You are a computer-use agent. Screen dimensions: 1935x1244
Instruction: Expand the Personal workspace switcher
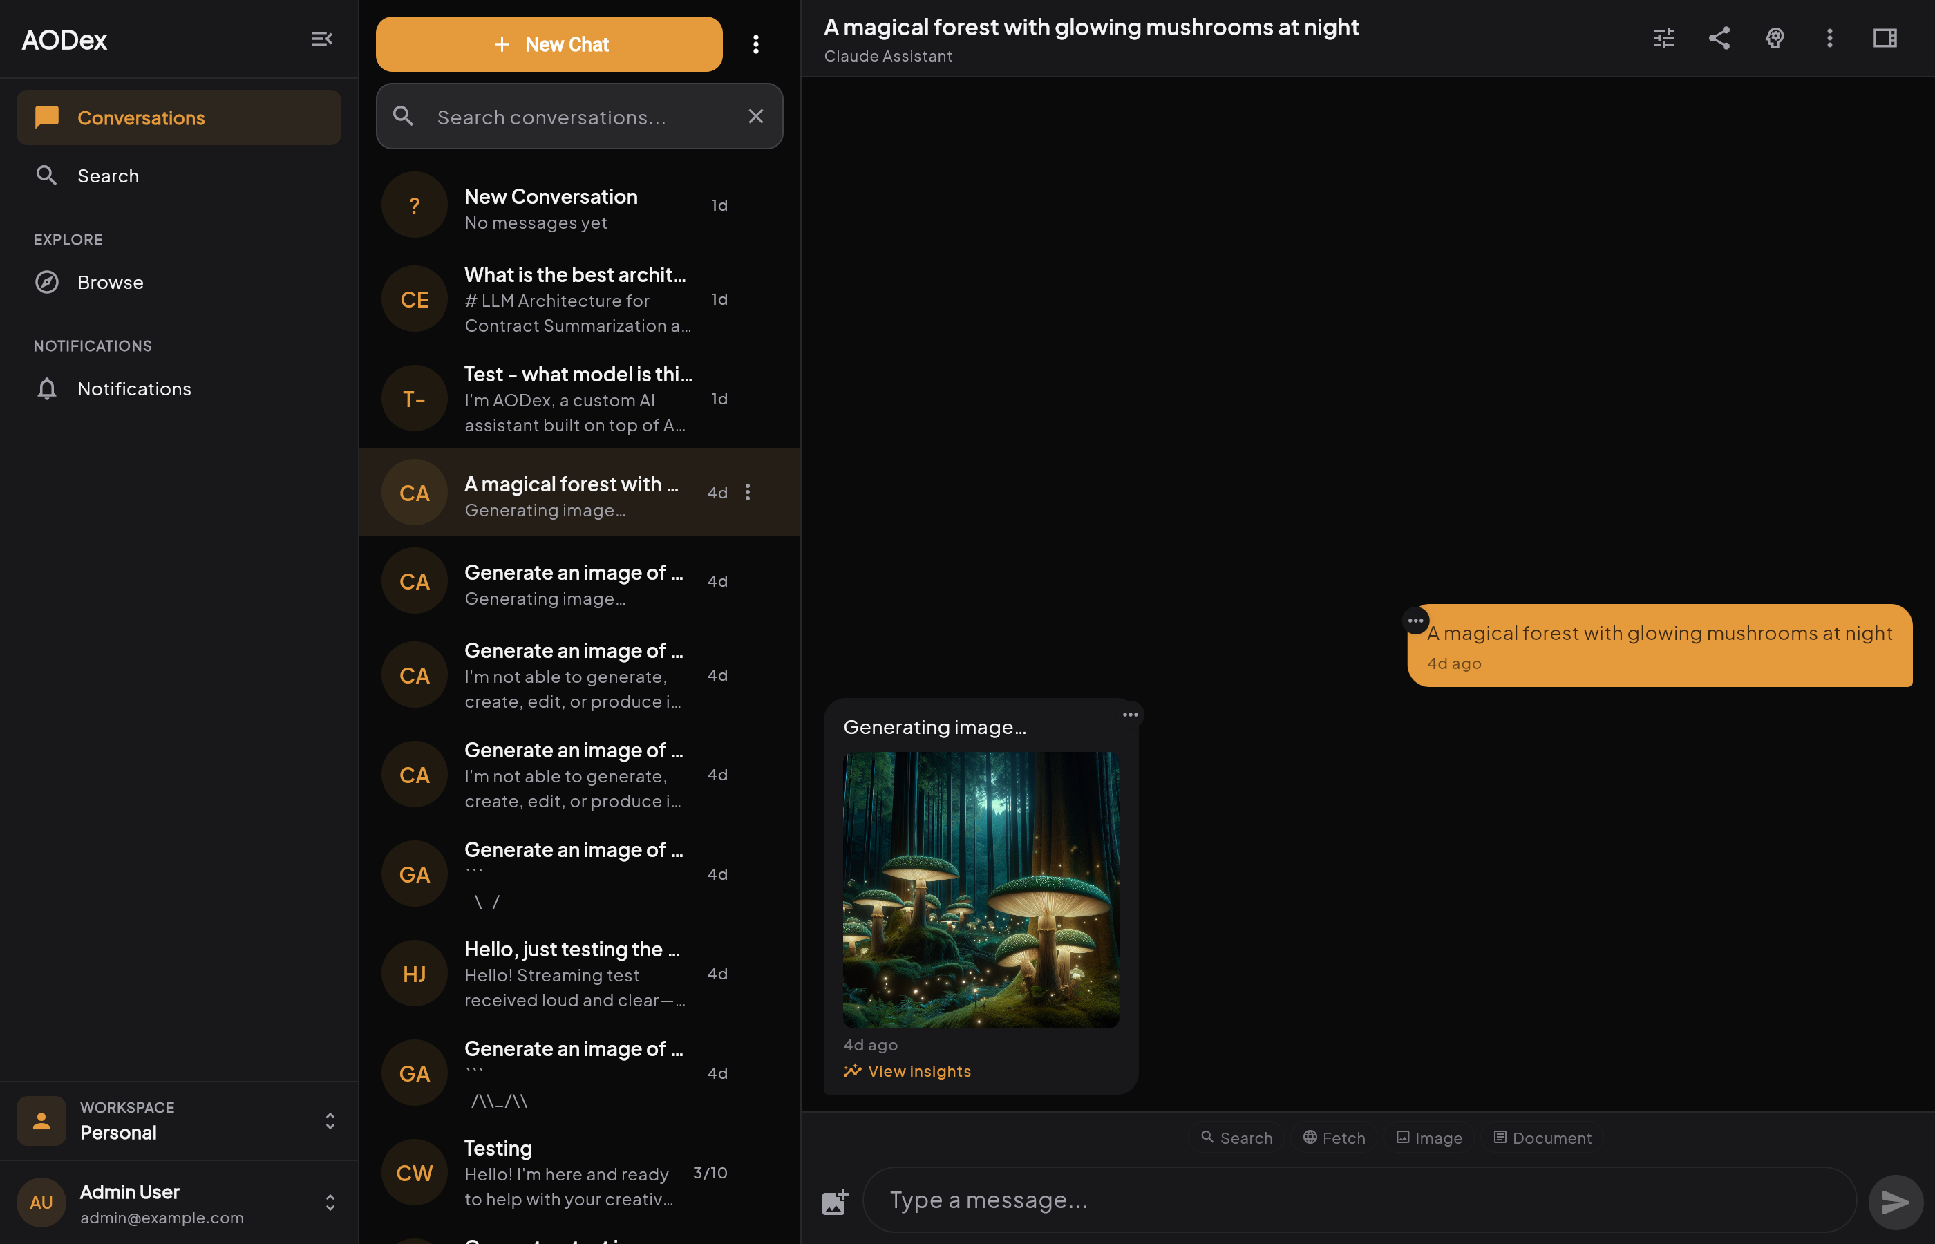330,1120
